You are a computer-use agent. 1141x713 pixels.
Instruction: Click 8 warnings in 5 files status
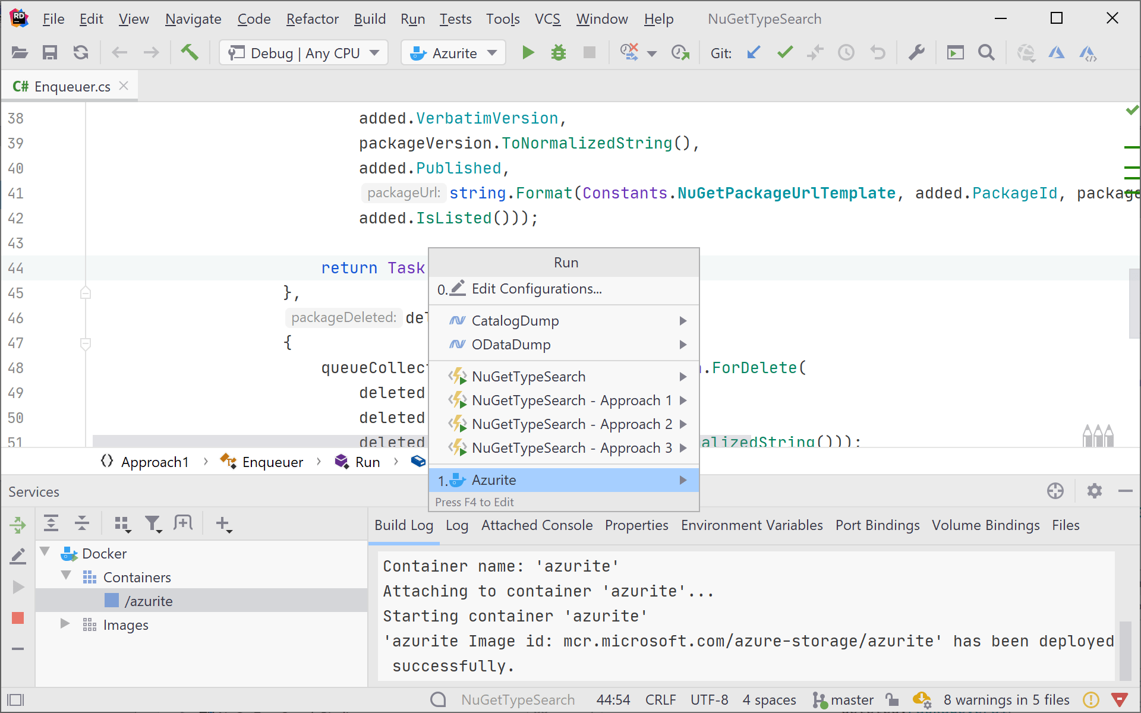point(1006,700)
